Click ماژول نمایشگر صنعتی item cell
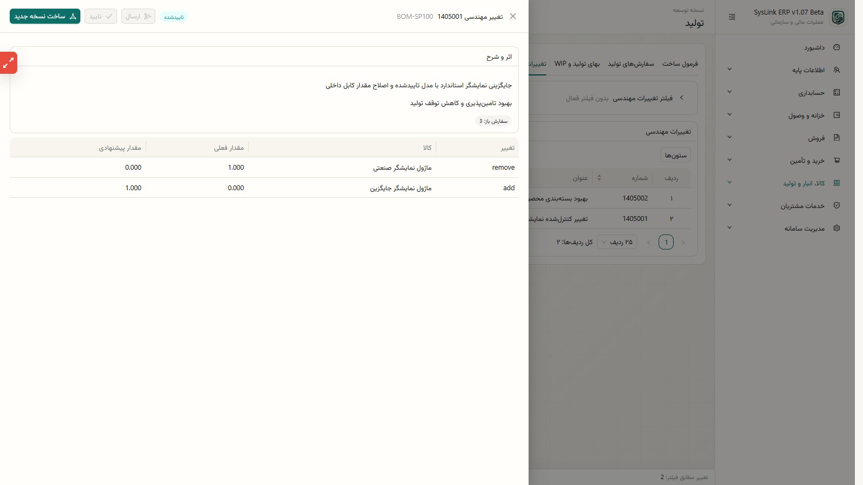Screen dimensions: 863x485 click(402, 168)
